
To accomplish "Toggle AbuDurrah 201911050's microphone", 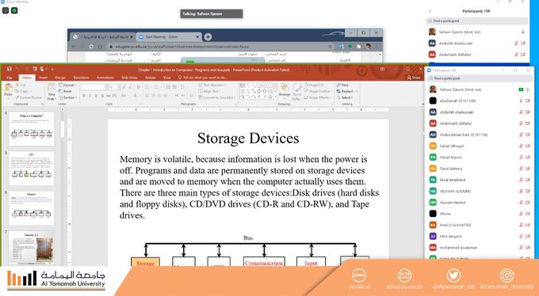I will click(521, 101).
